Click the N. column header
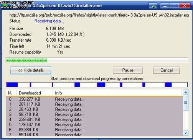193x140 pixels. (11, 93)
